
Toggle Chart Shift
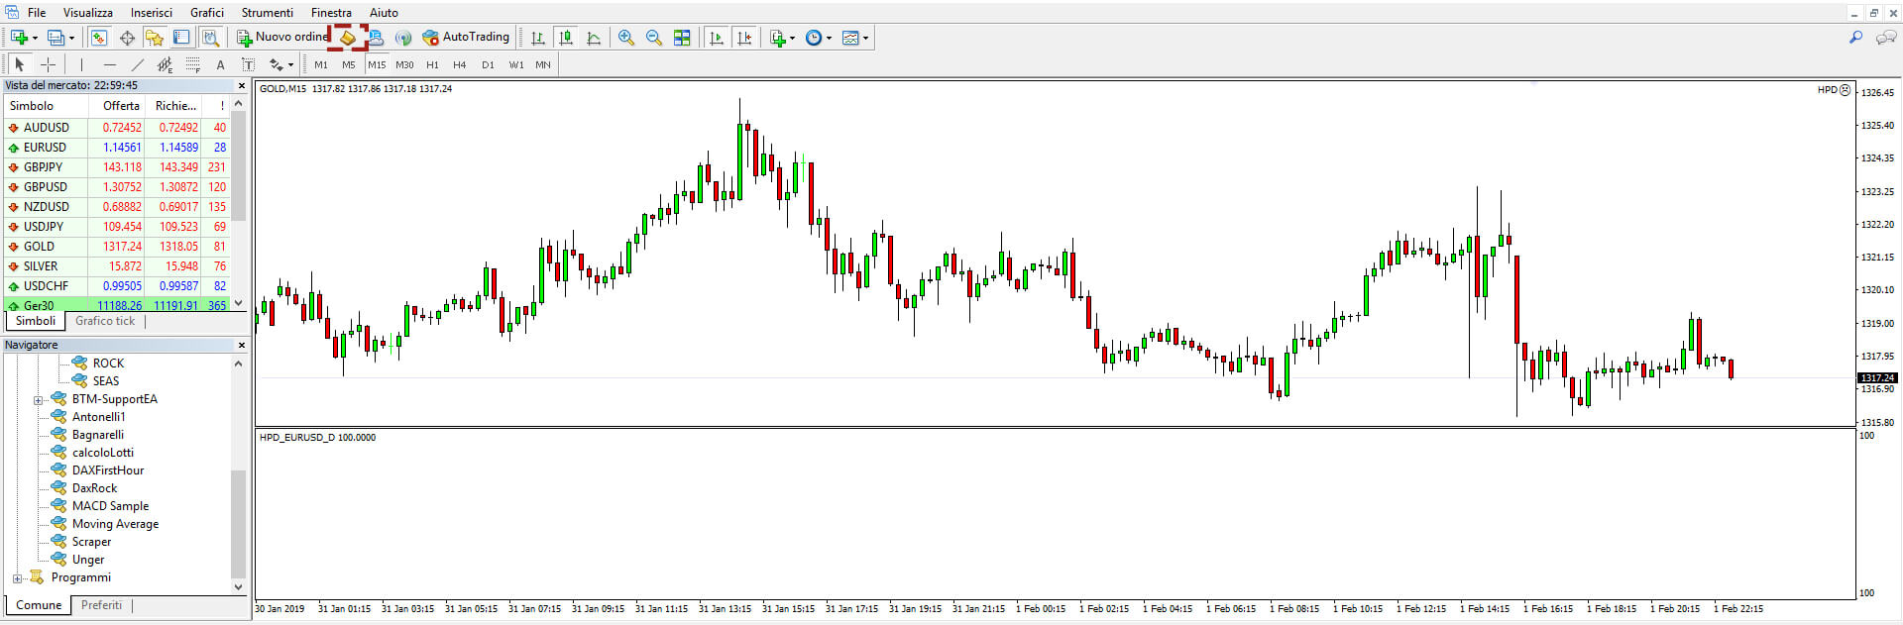point(744,38)
